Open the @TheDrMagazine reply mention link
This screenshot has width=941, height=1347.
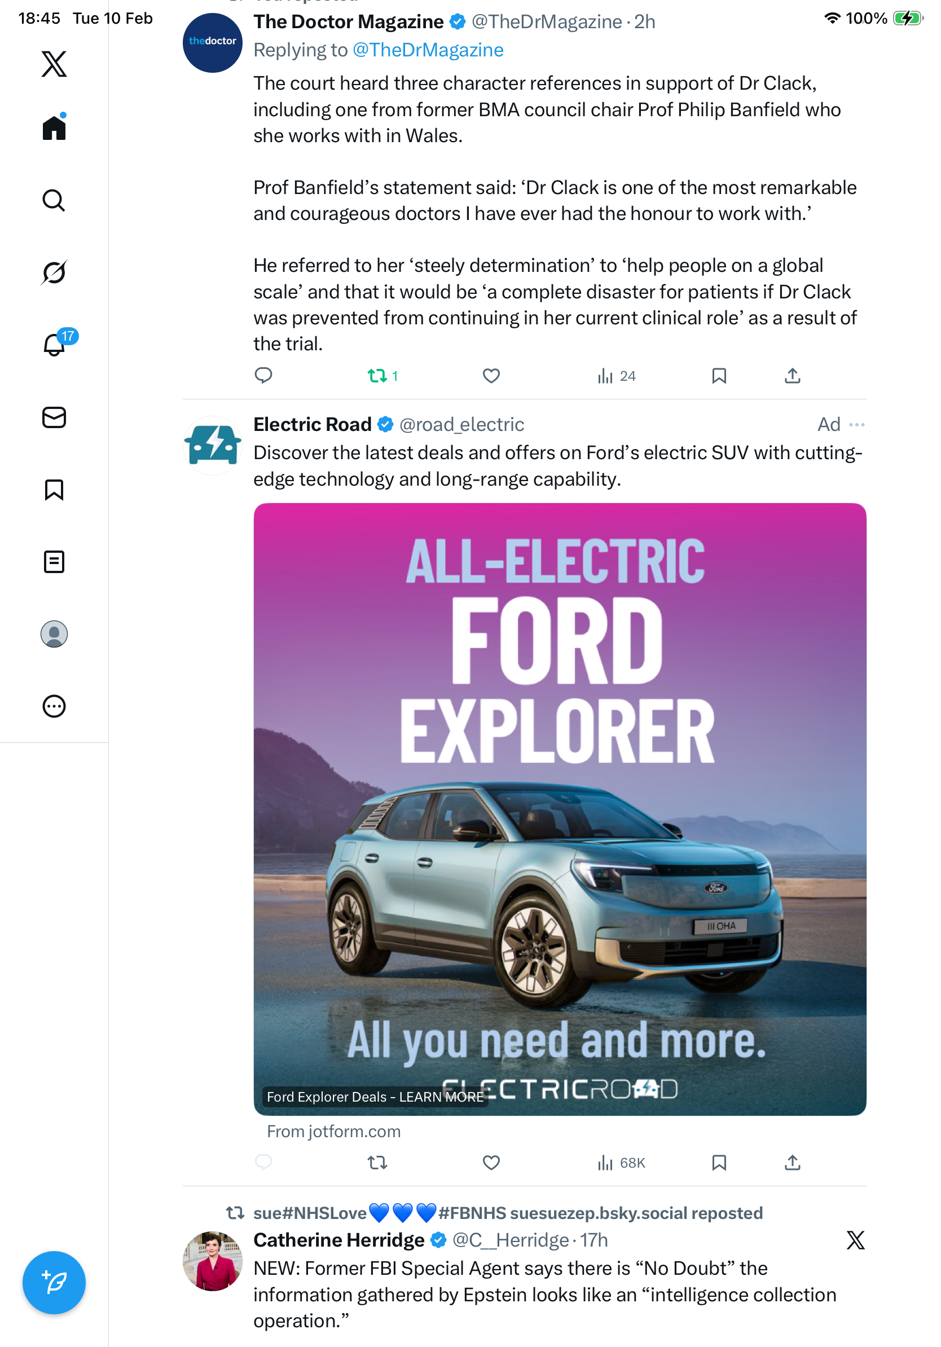[428, 50]
